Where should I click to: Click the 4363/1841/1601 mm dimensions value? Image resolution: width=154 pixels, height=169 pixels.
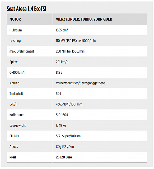point(69,104)
